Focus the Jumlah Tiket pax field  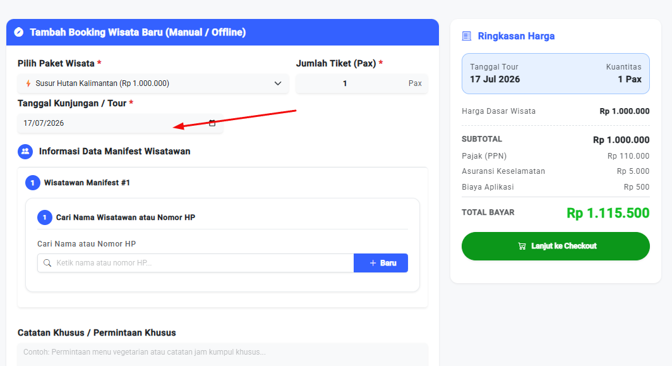point(362,83)
